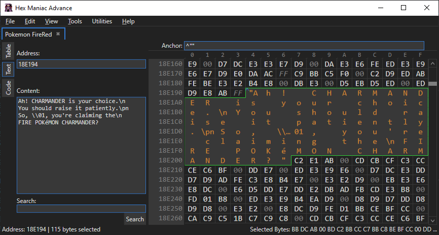Image resolution: width=439 pixels, height=235 pixels.
Task: Select row address 18E190
Action: pyautogui.click(x=170, y=93)
